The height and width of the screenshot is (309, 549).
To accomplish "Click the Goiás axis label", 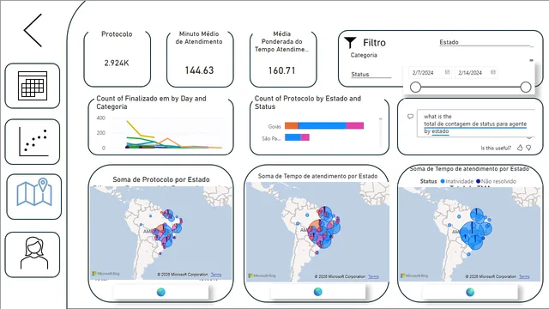I will pos(274,126).
